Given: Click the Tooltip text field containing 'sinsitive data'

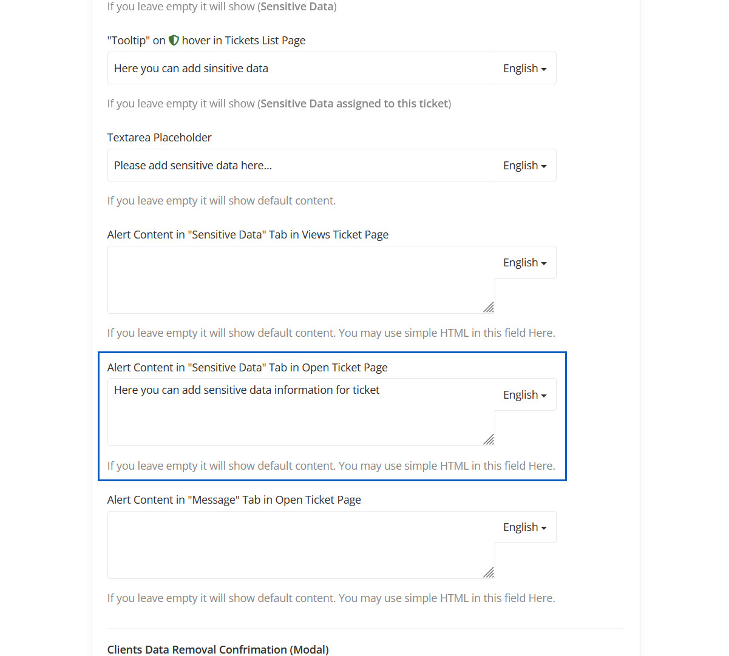Looking at the screenshot, I should (302, 69).
